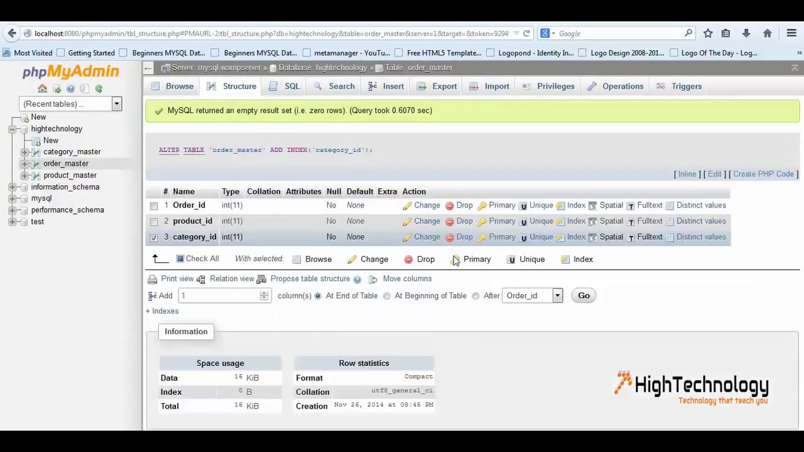The image size is (804, 452).
Task: Click search magnifier in Google box
Action: point(688,33)
